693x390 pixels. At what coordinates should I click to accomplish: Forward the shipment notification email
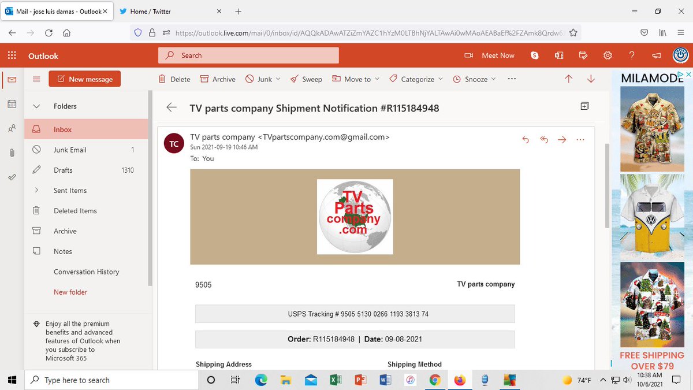562,139
